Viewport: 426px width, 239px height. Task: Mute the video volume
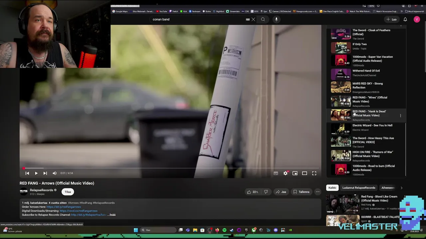point(55,173)
